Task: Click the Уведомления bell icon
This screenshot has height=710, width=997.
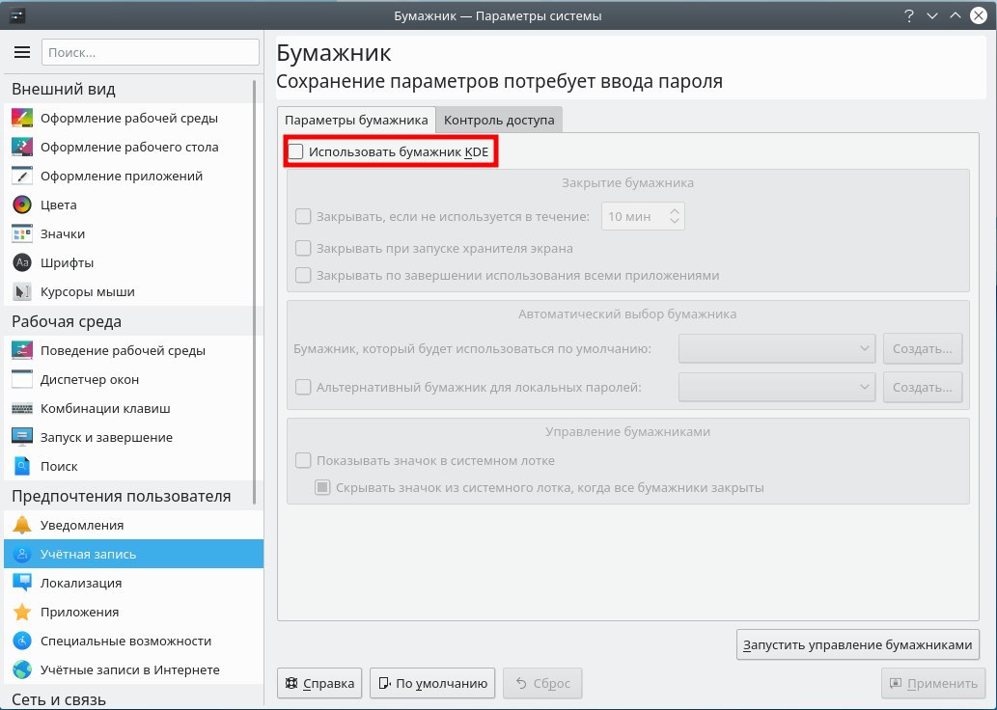Action: click(x=22, y=525)
